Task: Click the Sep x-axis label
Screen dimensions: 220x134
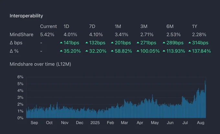Action: pyautogui.click(x=34, y=123)
